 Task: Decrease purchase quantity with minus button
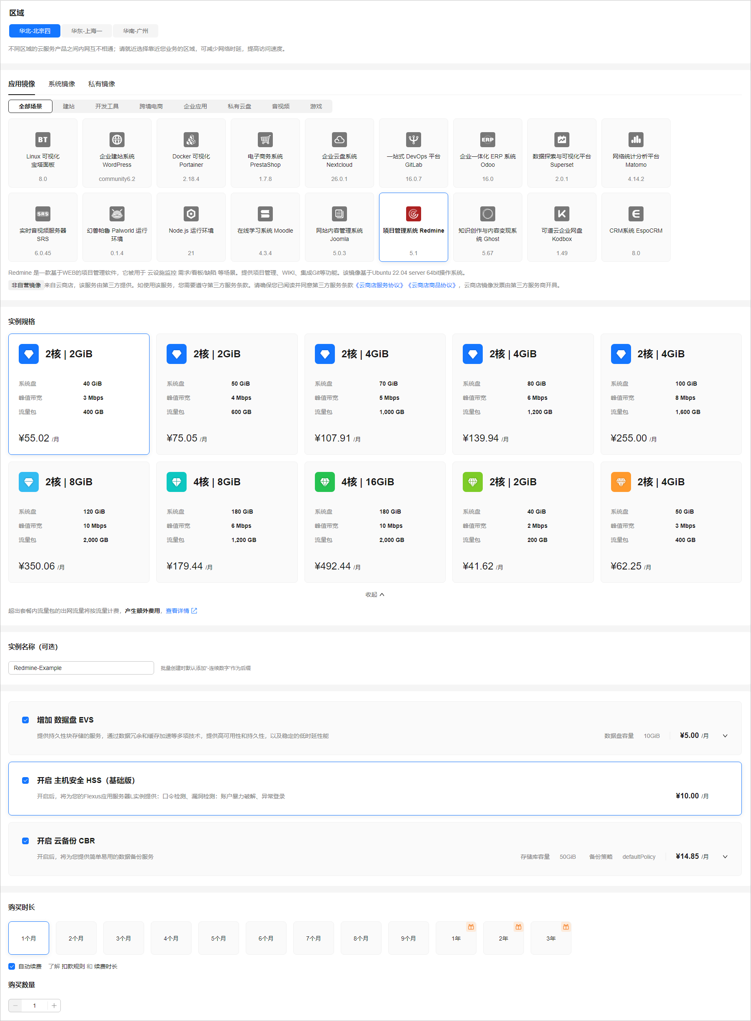(x=15, y=1006)
